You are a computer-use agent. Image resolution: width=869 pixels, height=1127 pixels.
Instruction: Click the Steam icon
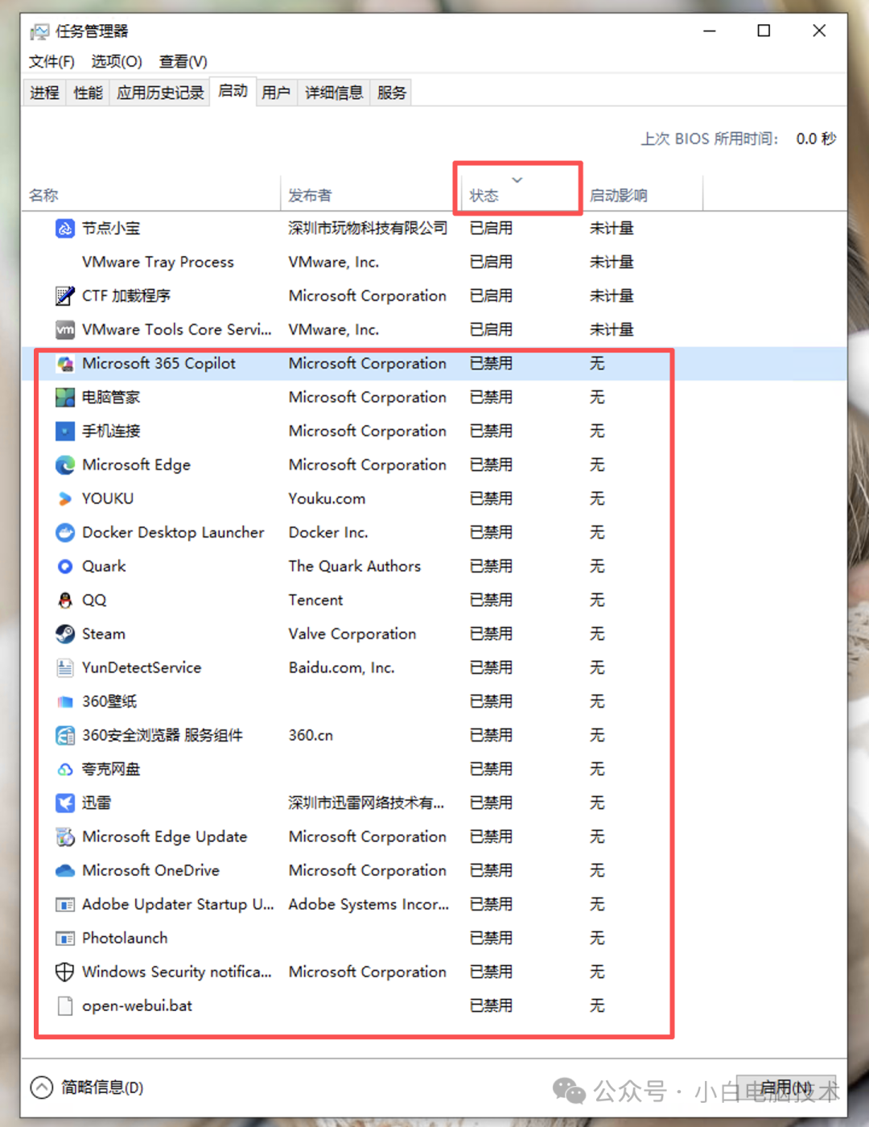pos(65,634)
